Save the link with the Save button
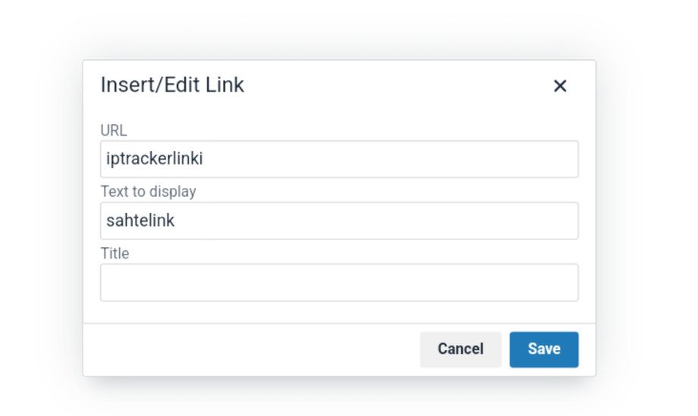This screenshot has height=416, width=698. [x=544, y=349]
